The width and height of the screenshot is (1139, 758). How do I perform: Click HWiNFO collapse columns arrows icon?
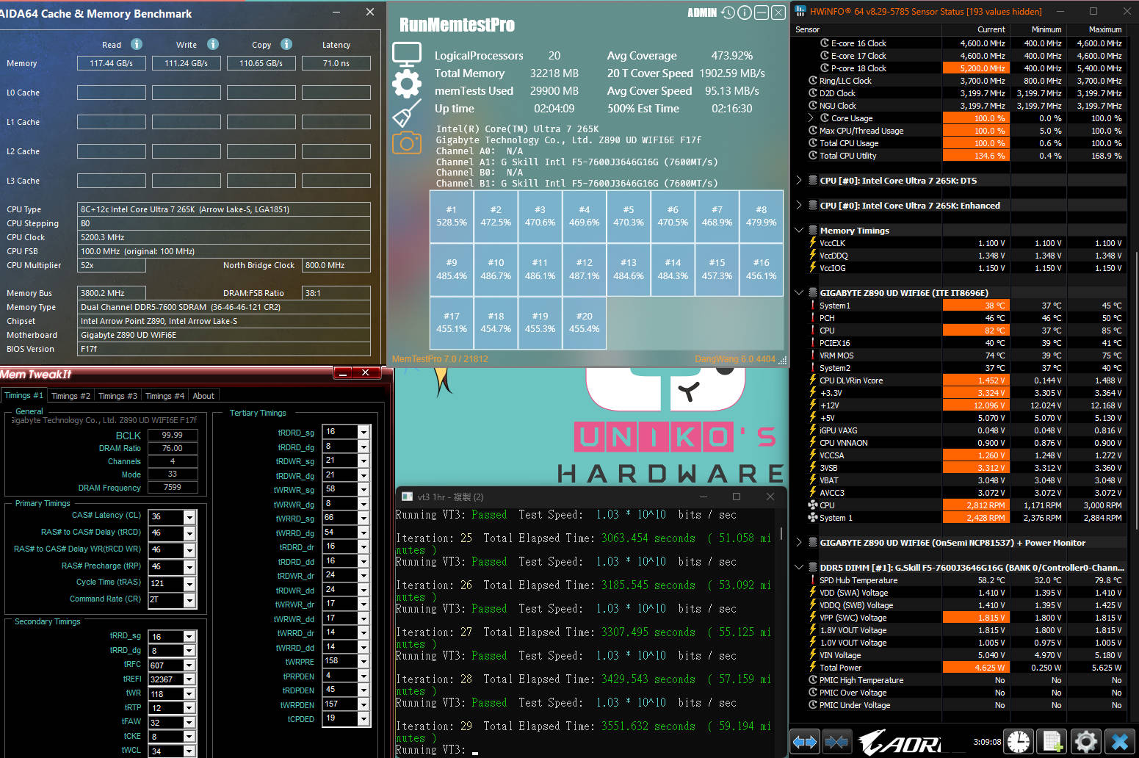tap(836, 742)
